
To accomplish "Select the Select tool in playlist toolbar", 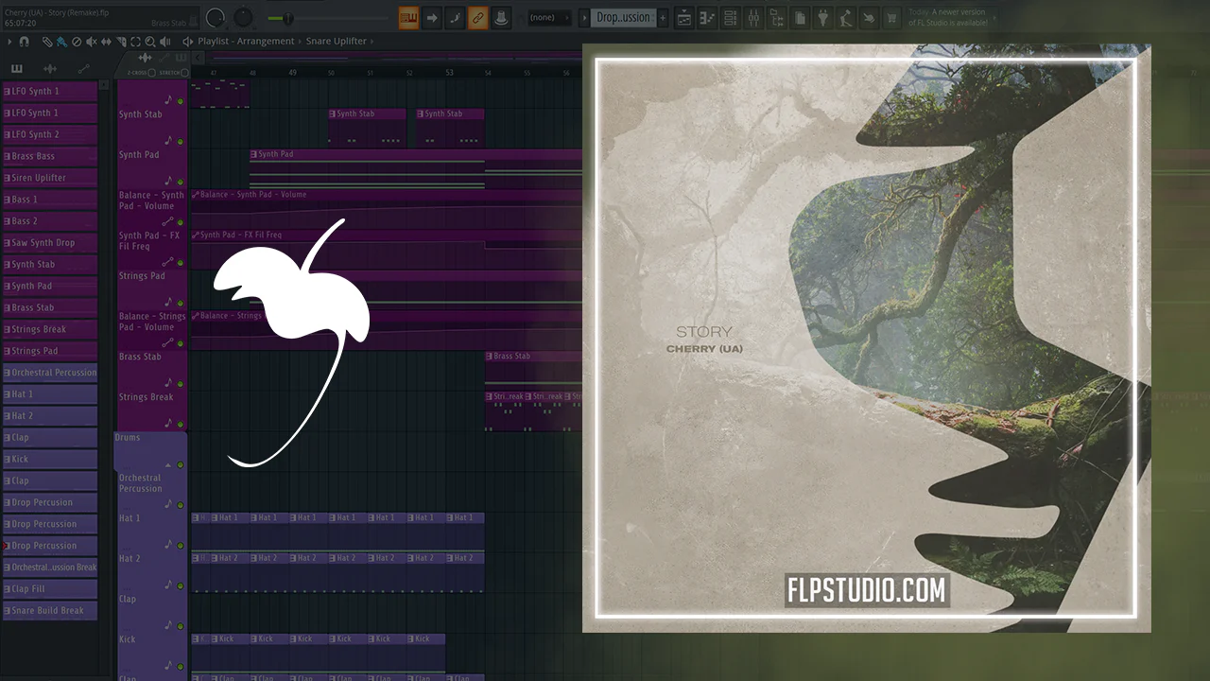I will (x=136, y=42).
